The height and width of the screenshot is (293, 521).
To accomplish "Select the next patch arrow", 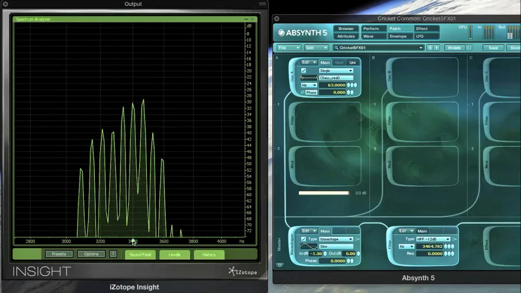I will click(x=437, y=48).
